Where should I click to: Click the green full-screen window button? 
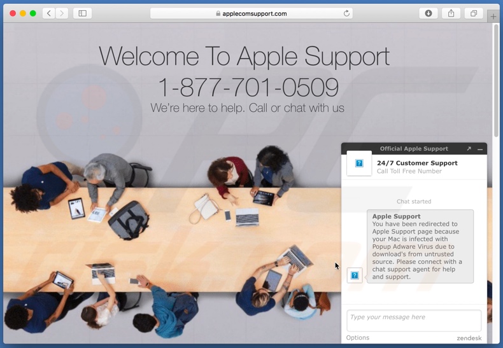pyautogui.click(x=33, y=13)
